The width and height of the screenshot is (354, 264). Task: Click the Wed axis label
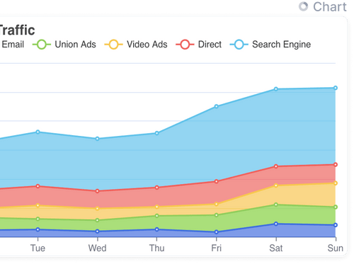(97, 248)
